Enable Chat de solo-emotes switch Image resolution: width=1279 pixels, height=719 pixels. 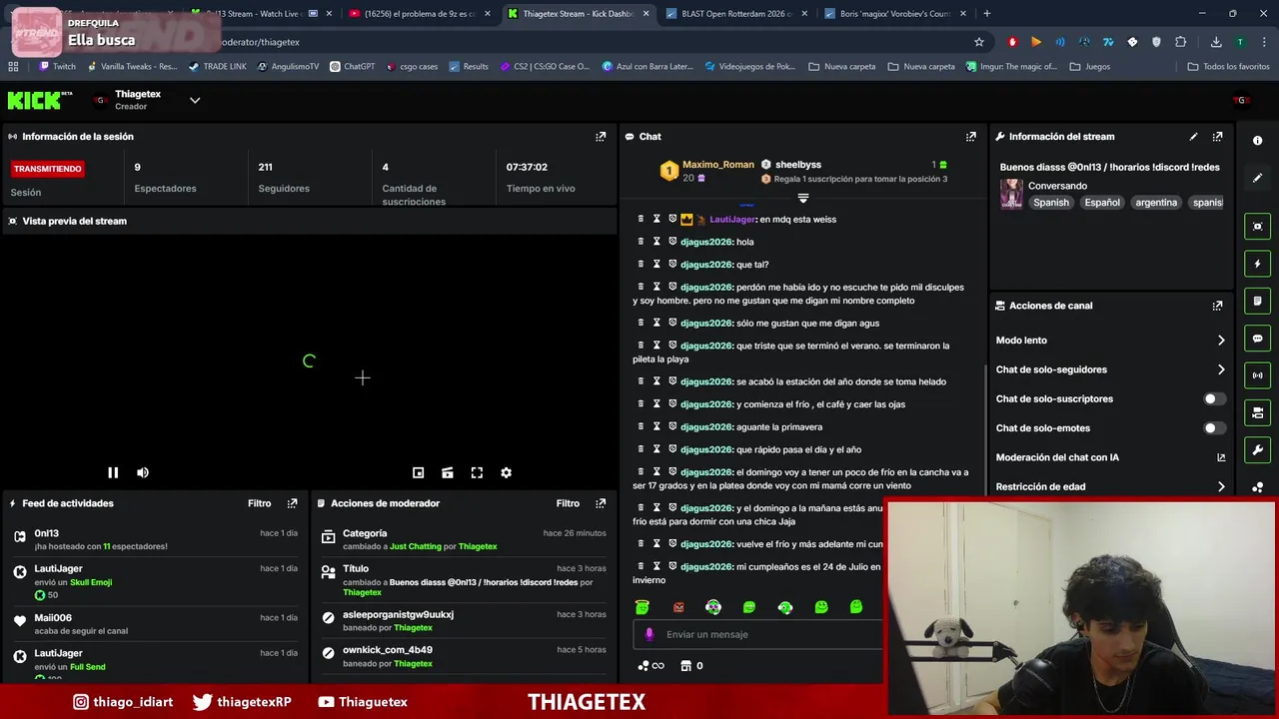1213,428
